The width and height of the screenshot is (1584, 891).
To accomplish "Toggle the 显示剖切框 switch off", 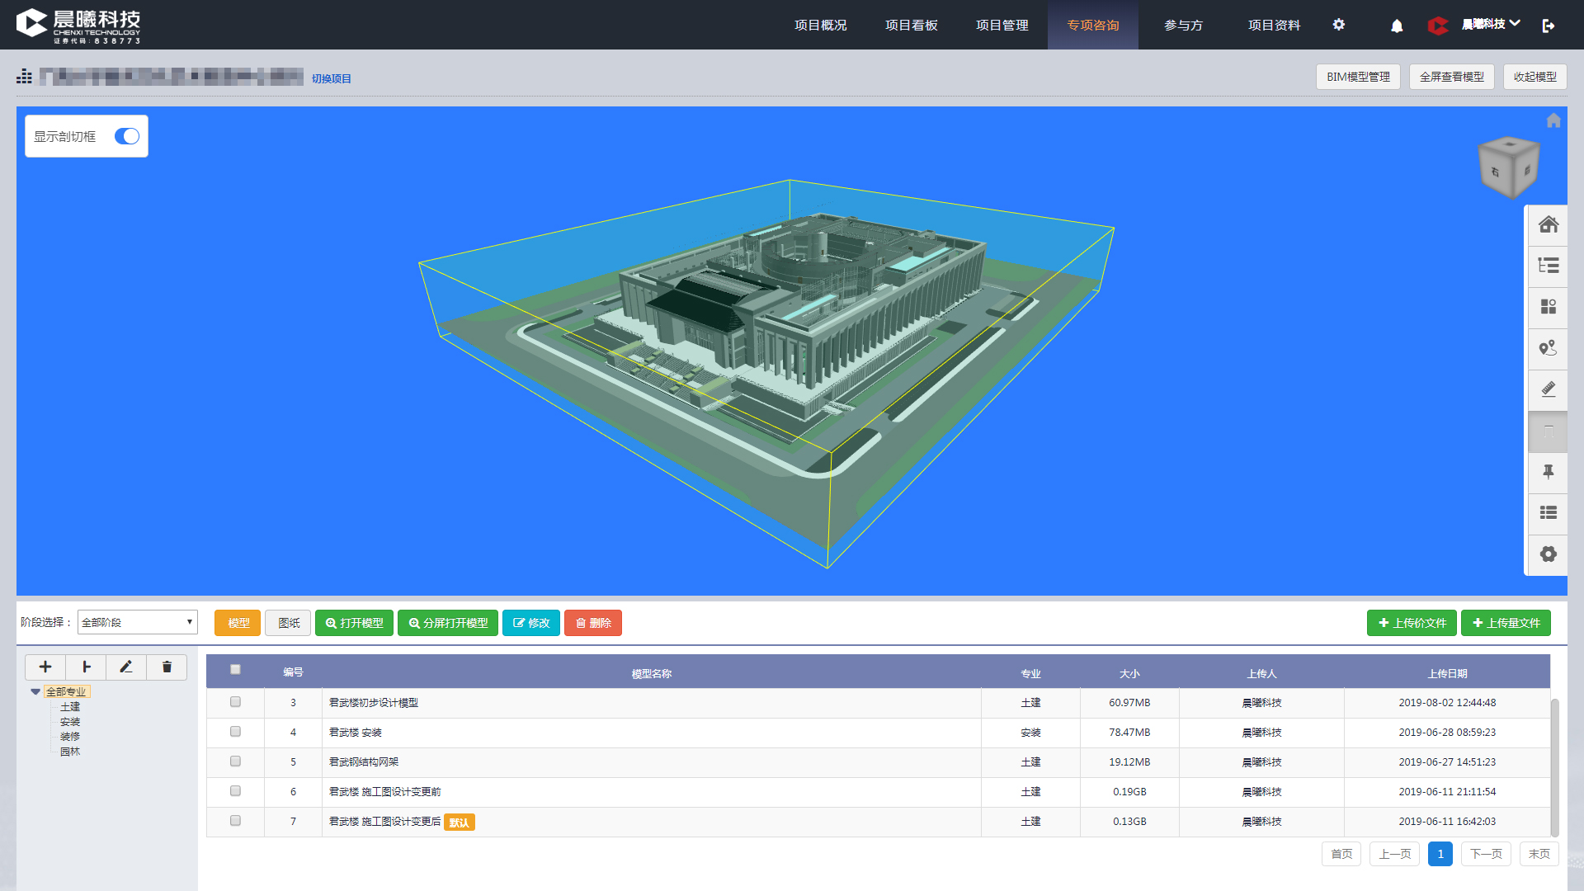I will click(127, 136).
